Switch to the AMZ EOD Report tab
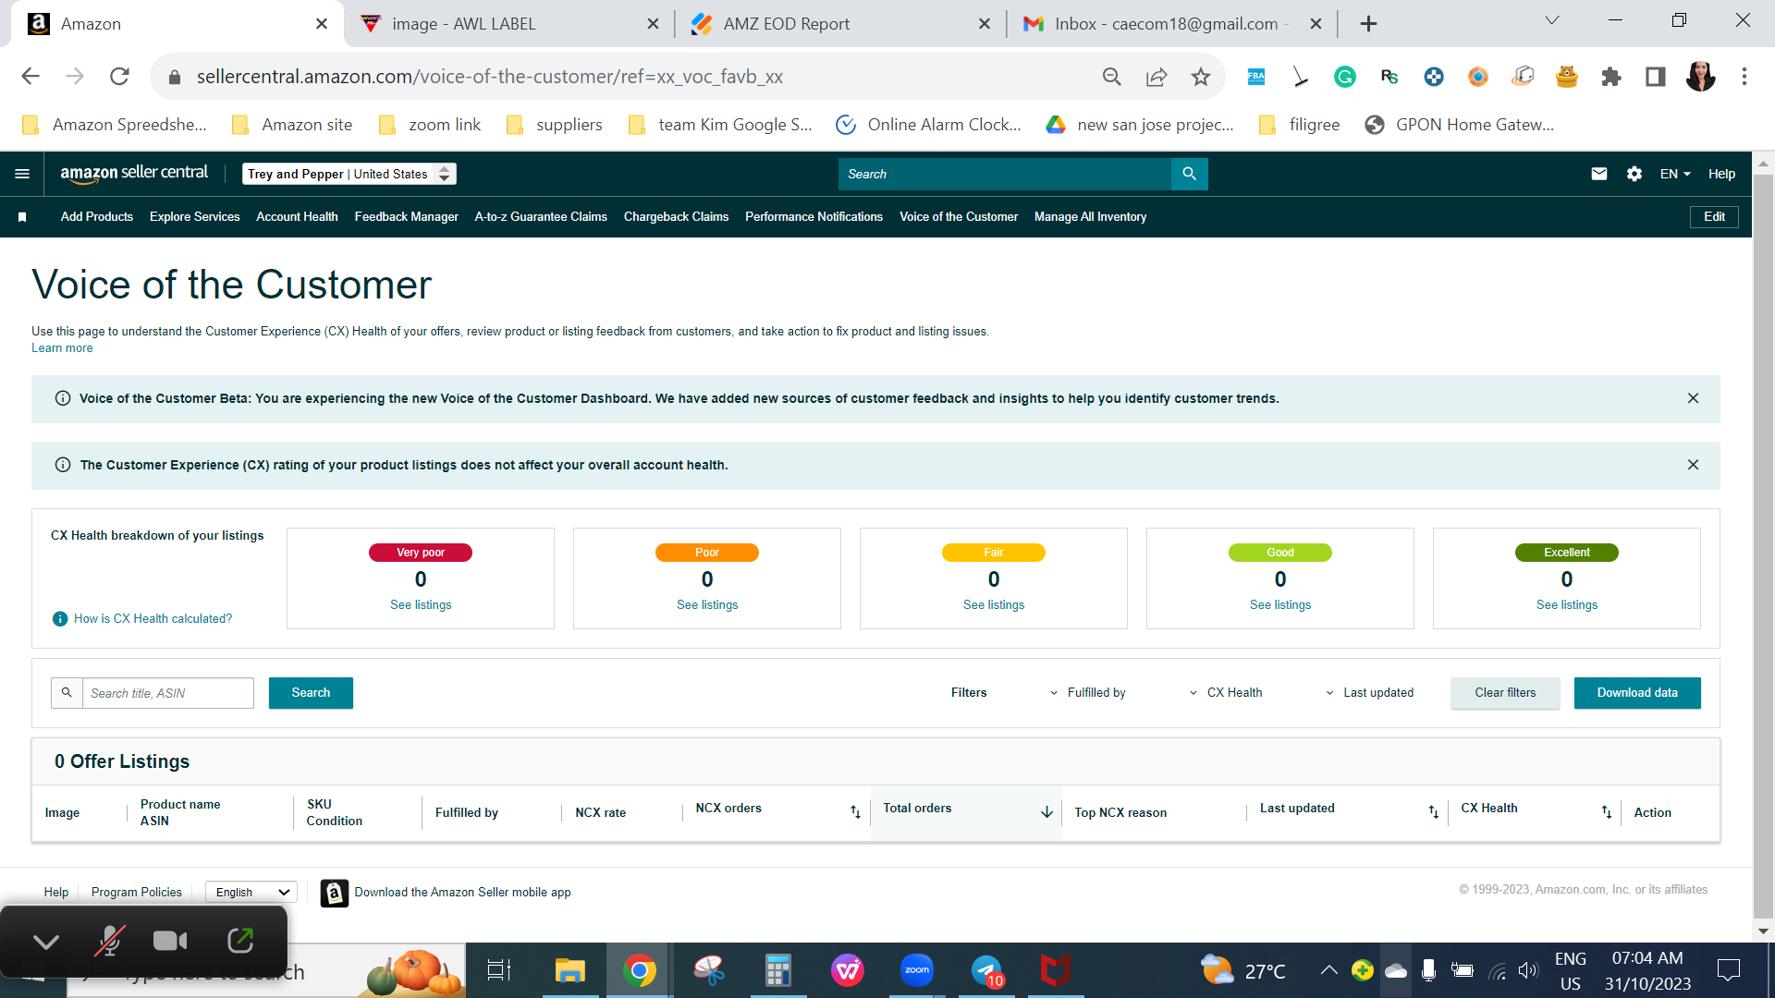1775x998 pixels. (841, 24)
